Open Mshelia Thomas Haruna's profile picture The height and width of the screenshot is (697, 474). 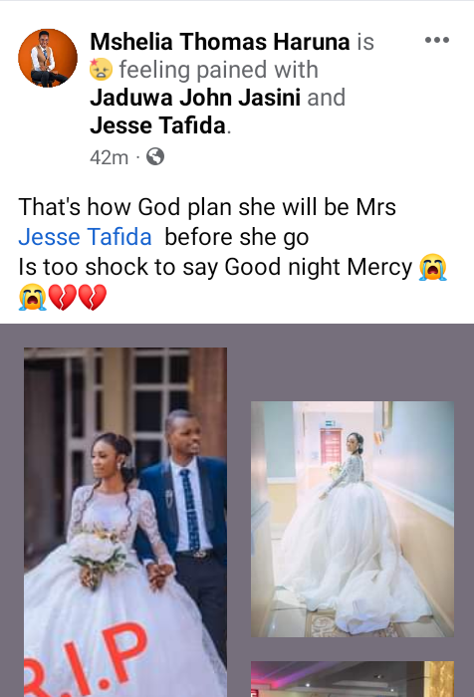coord(48,58)
